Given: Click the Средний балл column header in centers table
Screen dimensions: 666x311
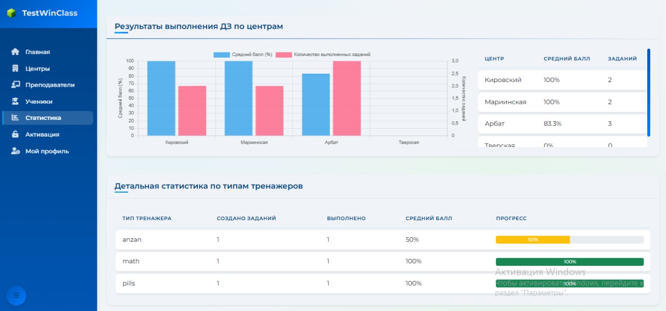Looking at the screenshot, I should click(x=567, y=59).
